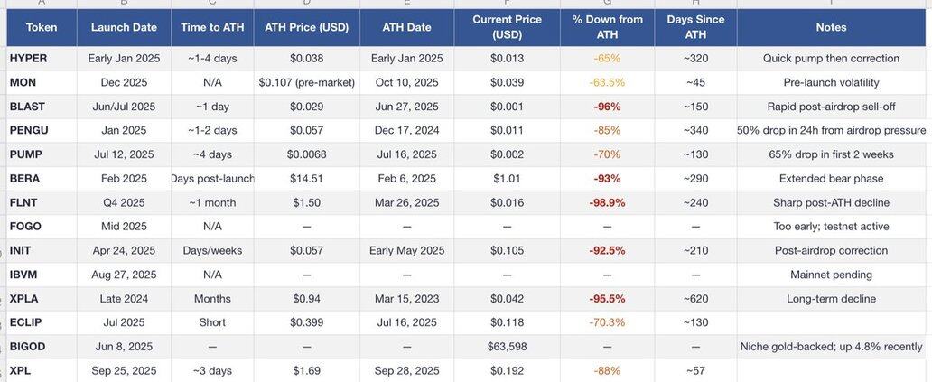Viewport: 932px width, 382px height.
Task: Select the PENGU token name cell
Action: click(x=29, y=130)
